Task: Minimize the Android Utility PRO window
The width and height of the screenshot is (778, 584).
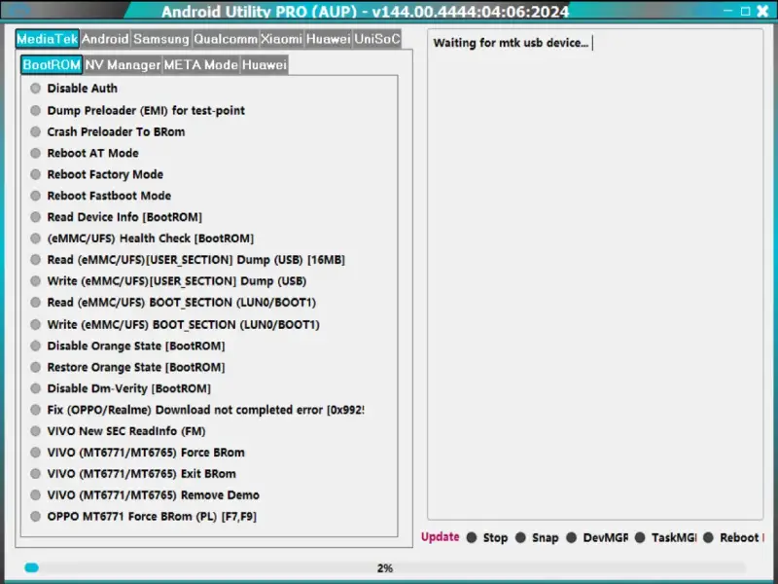Action: (727, 11)
